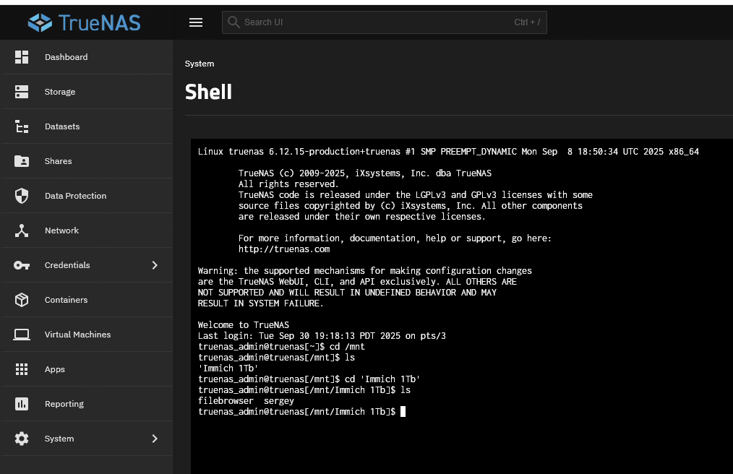Select Network in sidebar
Image resolution: width=733 pixels, height=474 pixels.
click(x=61, y=230)
